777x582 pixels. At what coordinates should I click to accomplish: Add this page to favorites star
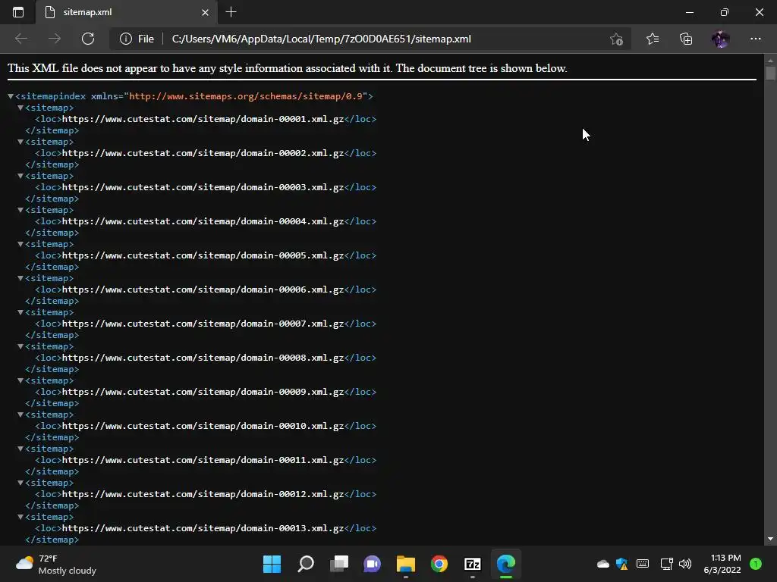[x=616, y=39]
